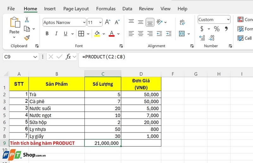Image resolution: width=253 pixels, height=163 pixels.
Task: Center text horizontally
Action: (140, 33)
